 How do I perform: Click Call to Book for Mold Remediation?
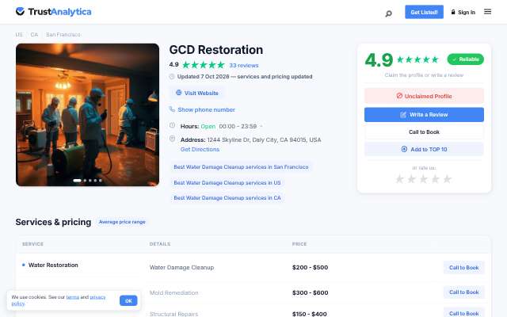463,292
